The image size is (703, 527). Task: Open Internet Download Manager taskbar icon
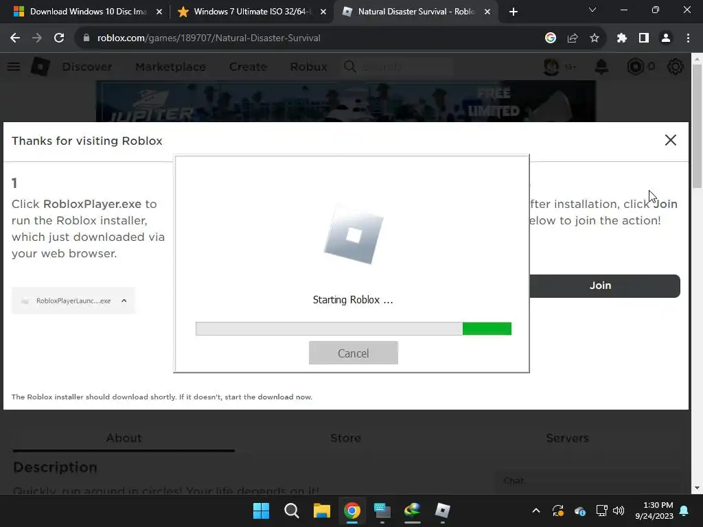click(413, 511)
